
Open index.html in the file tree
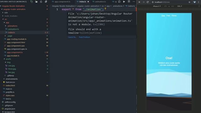[10, 85]
